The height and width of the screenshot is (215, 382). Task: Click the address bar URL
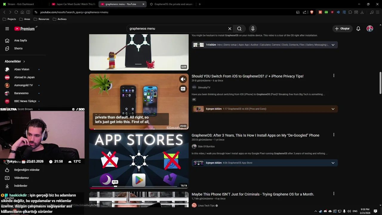point(74,12)
